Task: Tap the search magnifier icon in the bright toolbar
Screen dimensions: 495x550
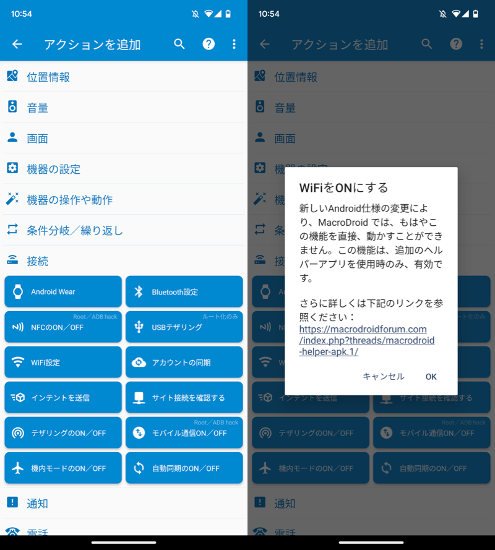Action: click(x=179, y=44)
